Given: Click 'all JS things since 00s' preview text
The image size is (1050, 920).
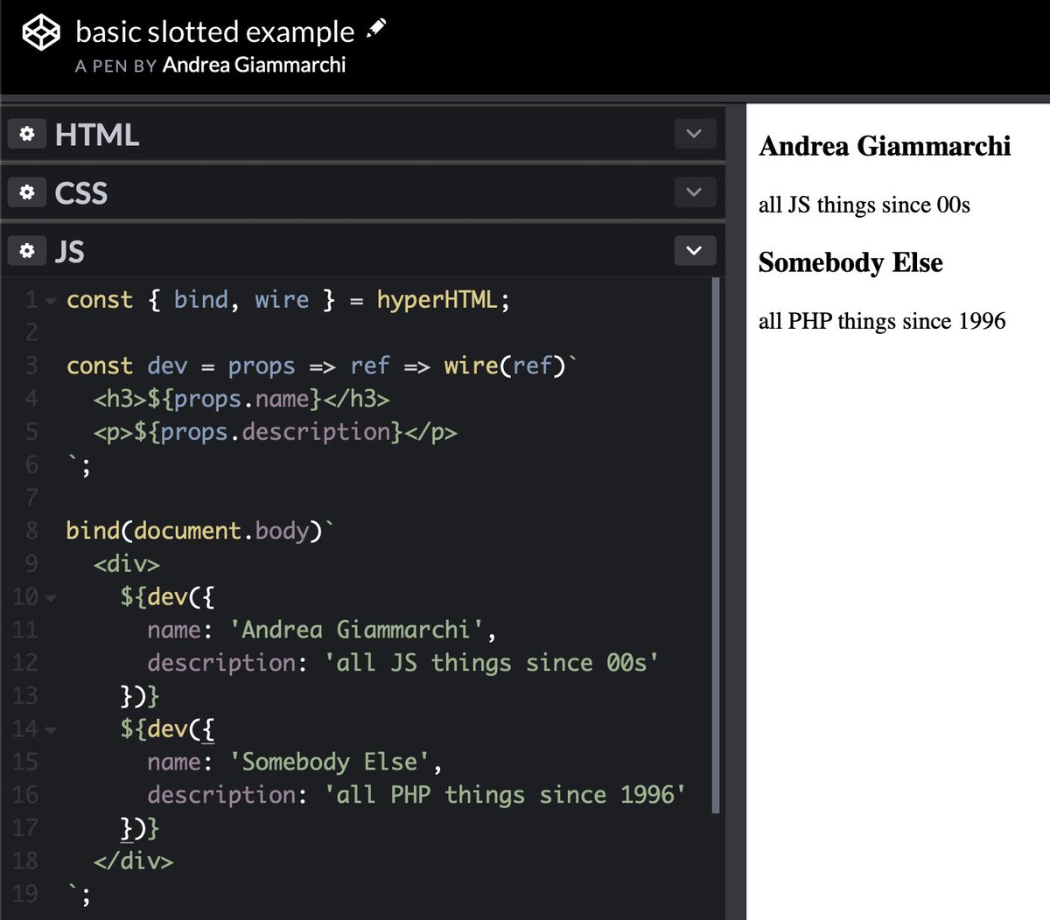Looking at the screenshot, I should 864,205.
